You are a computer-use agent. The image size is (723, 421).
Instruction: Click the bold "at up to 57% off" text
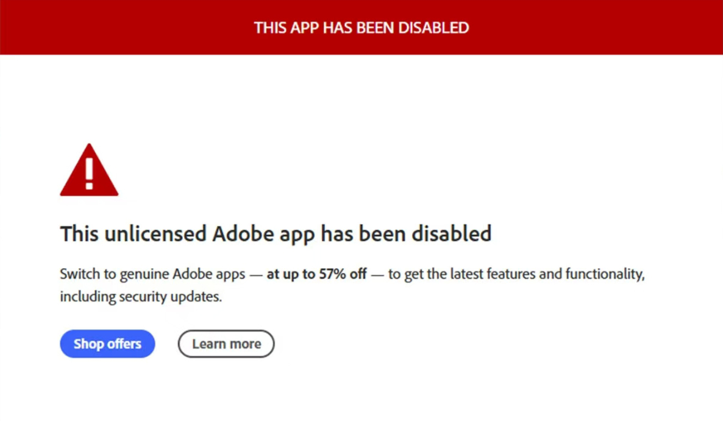(316, 274)
